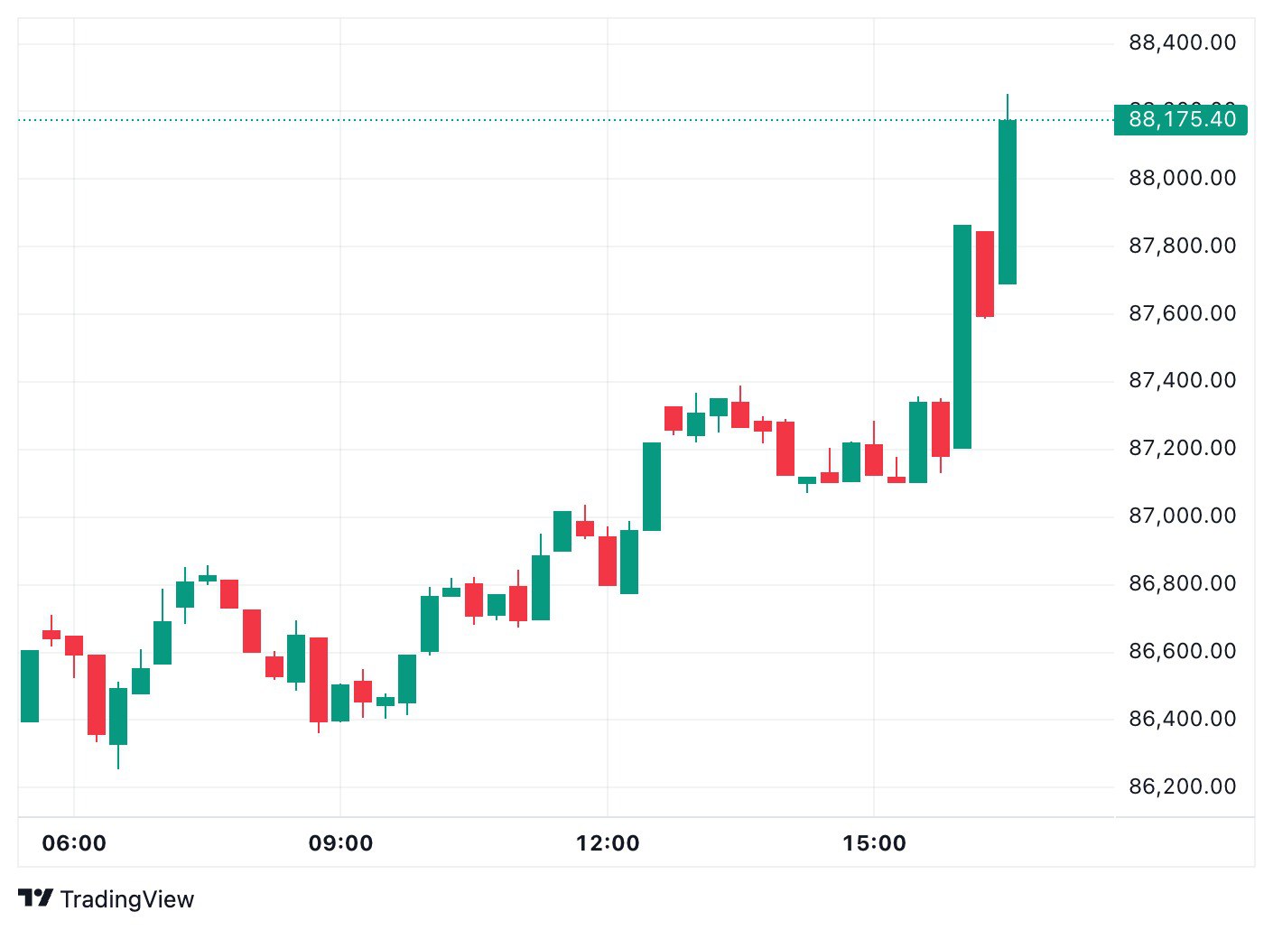Image resolution: width=1273 pixels, height=930 pixels.
Task: Click the 87,400.00 price axis label
Action: [1182, 380]
